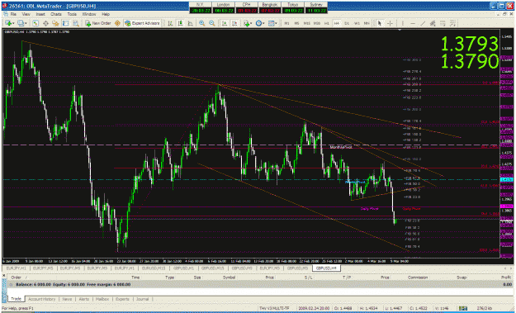Open a new chart window icon
Screen dimensions: 516x313
pyautogui.click(x=8, y=23)
